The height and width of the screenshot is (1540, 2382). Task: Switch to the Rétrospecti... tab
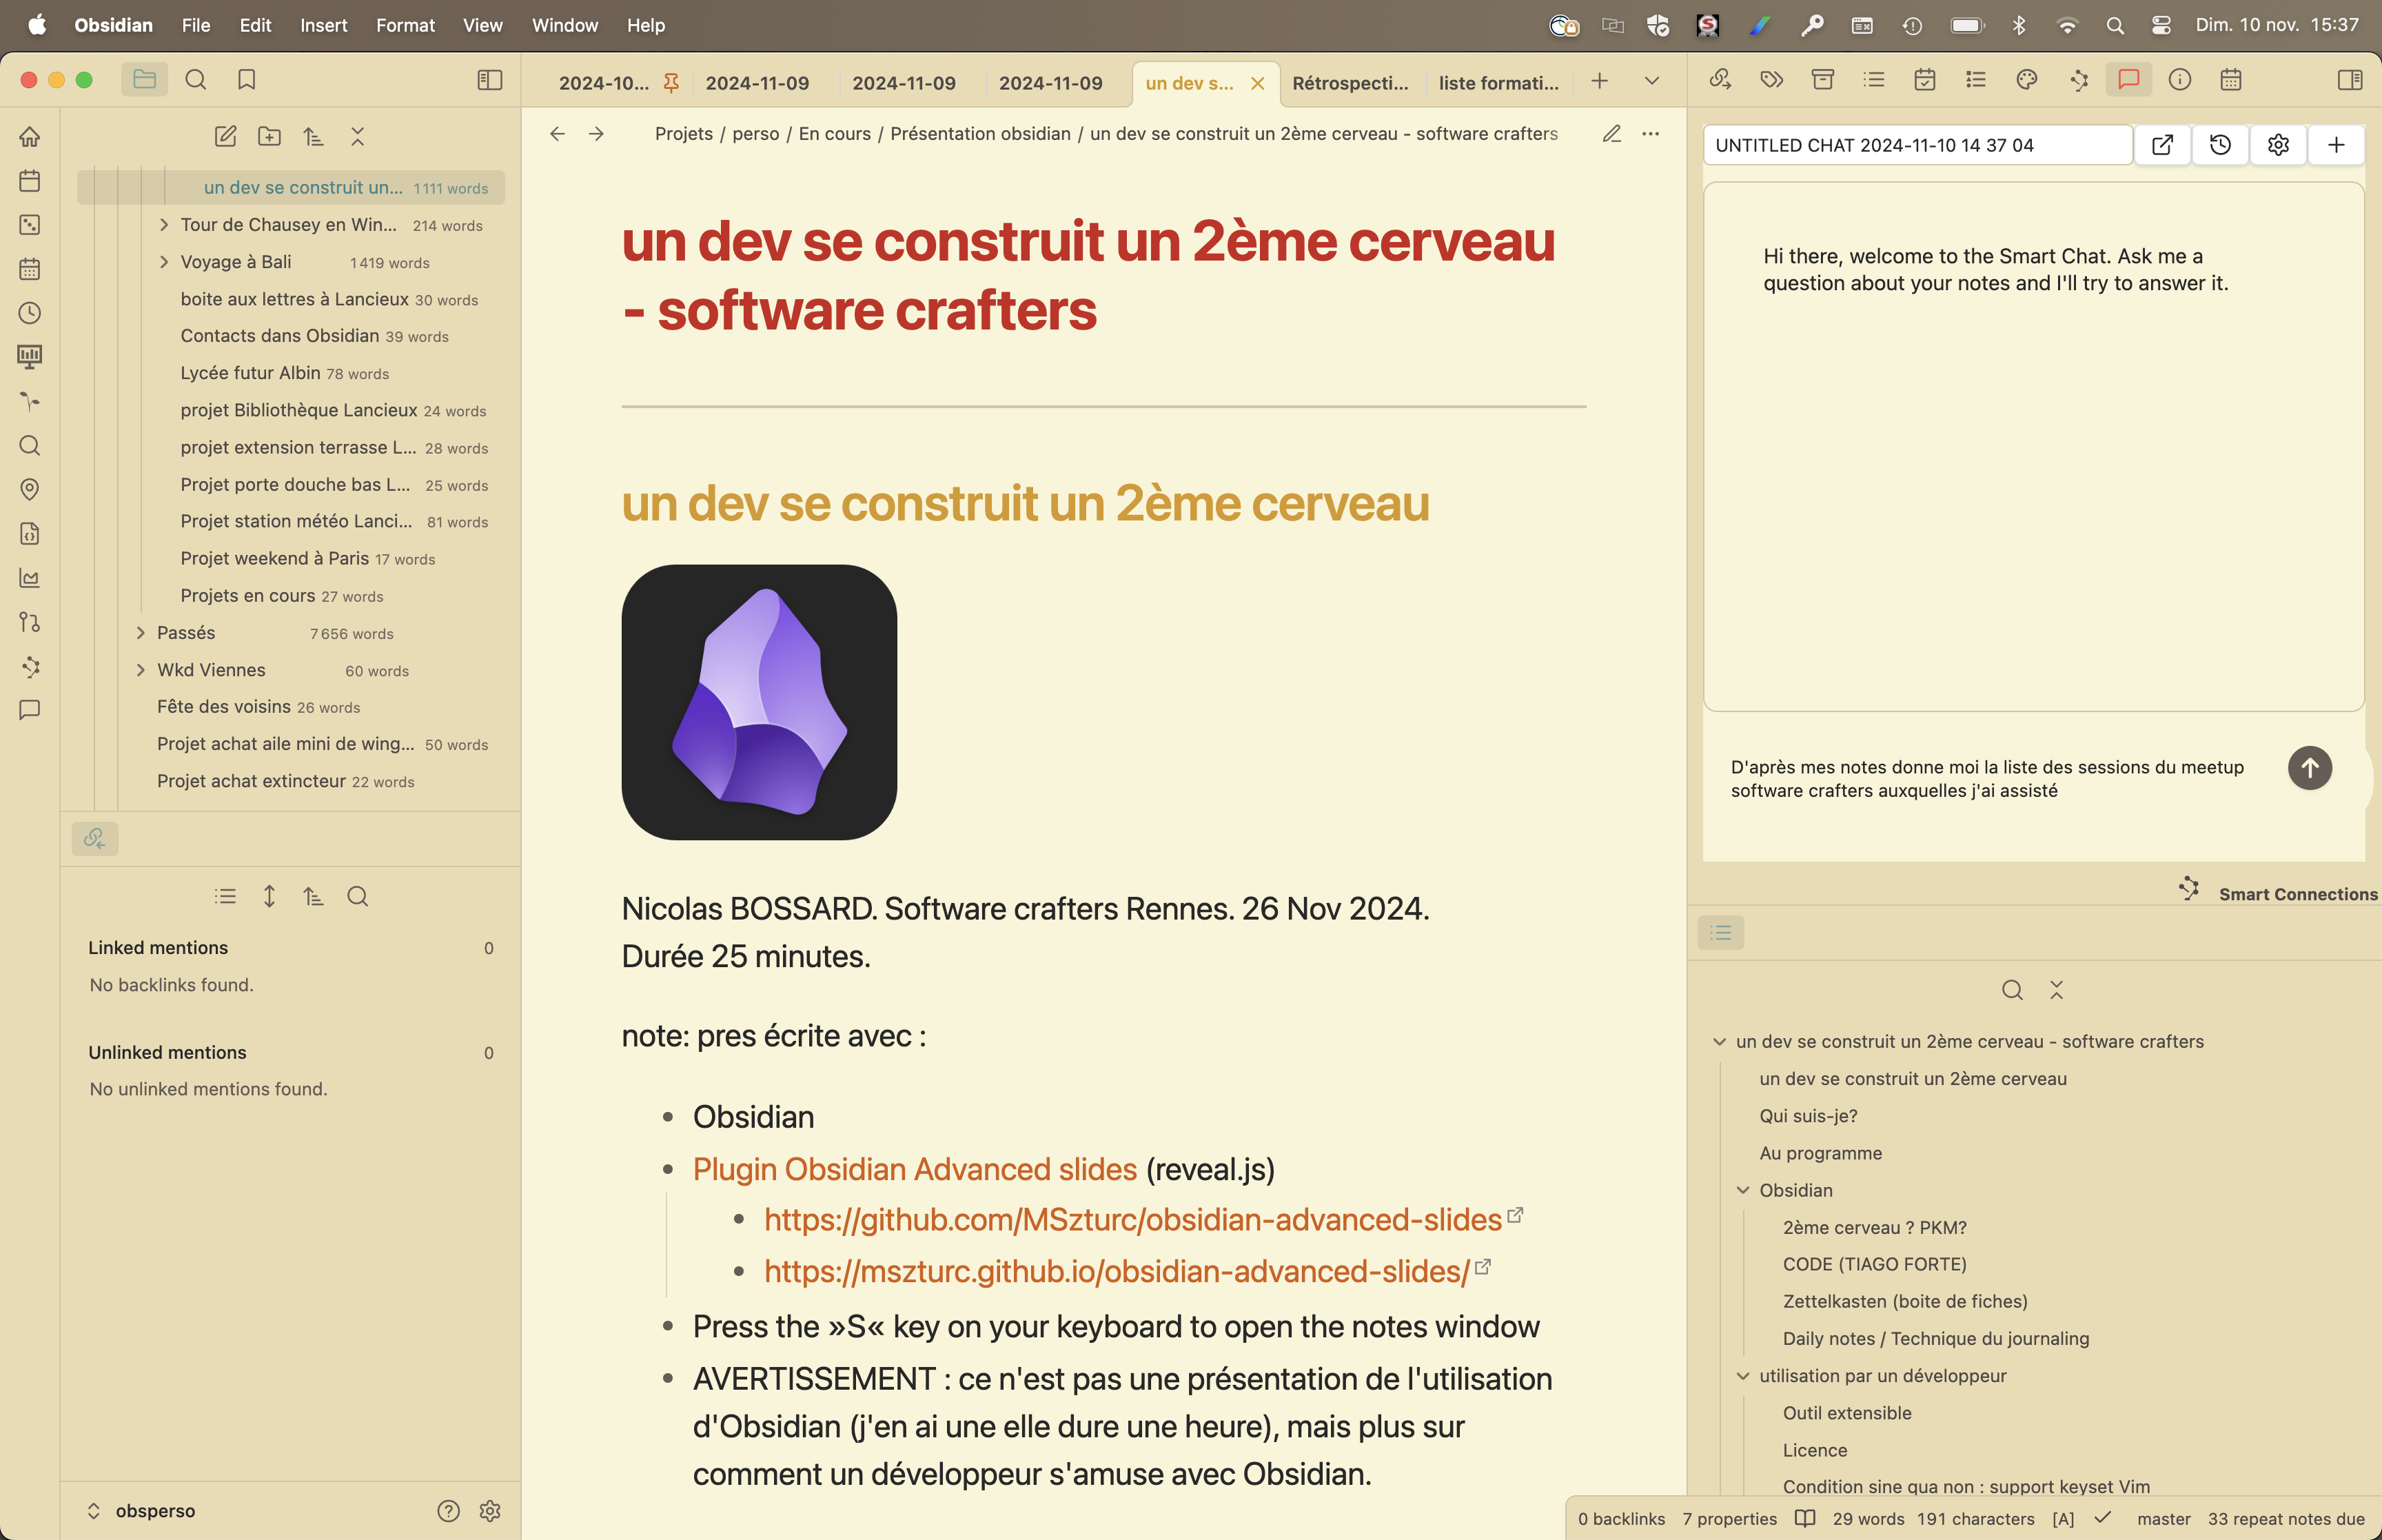pos(1350,83)
